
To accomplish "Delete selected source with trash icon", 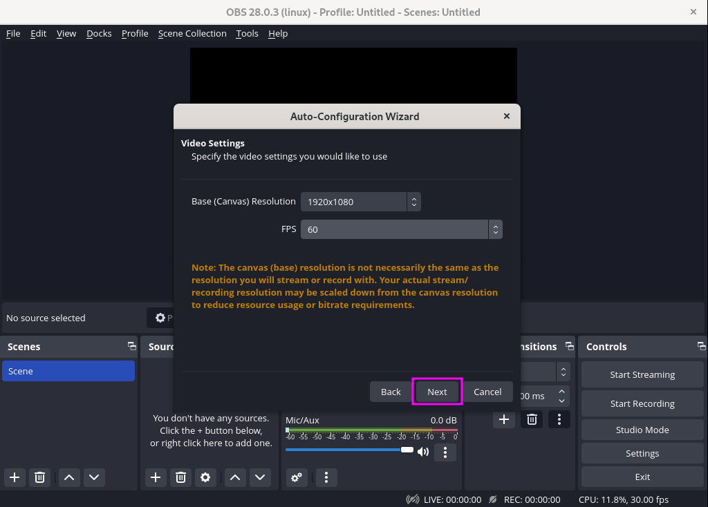I will (x=180, y=477).
